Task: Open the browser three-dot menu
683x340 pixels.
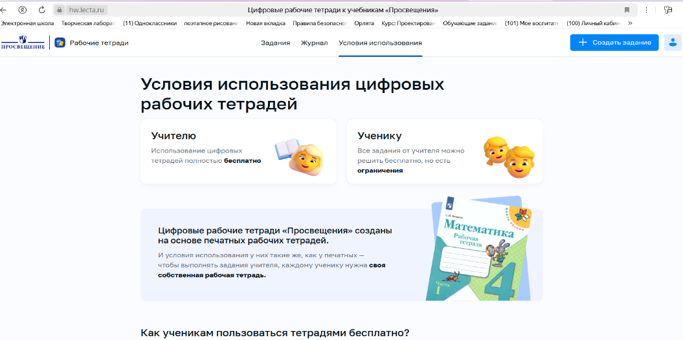Action: (646, 10)
